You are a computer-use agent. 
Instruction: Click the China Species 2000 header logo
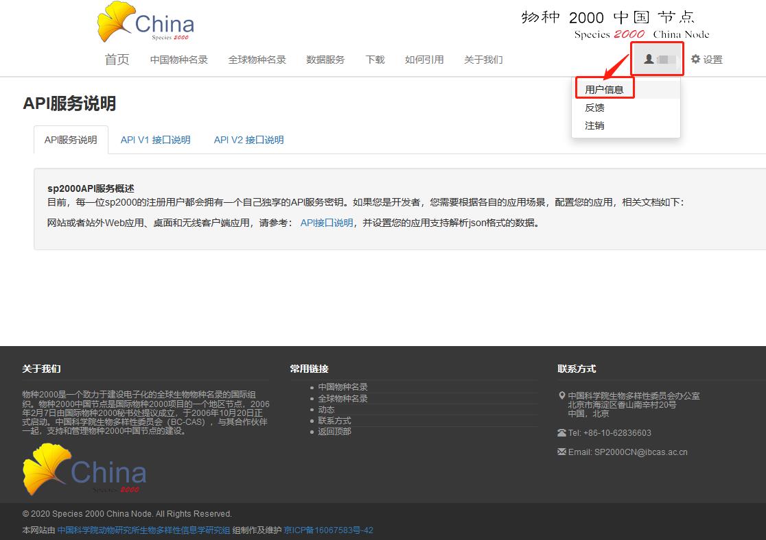click(146, 23)
